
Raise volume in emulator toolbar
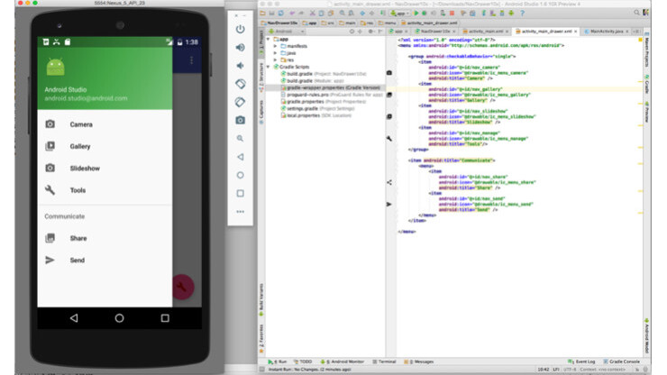[241, 47]
